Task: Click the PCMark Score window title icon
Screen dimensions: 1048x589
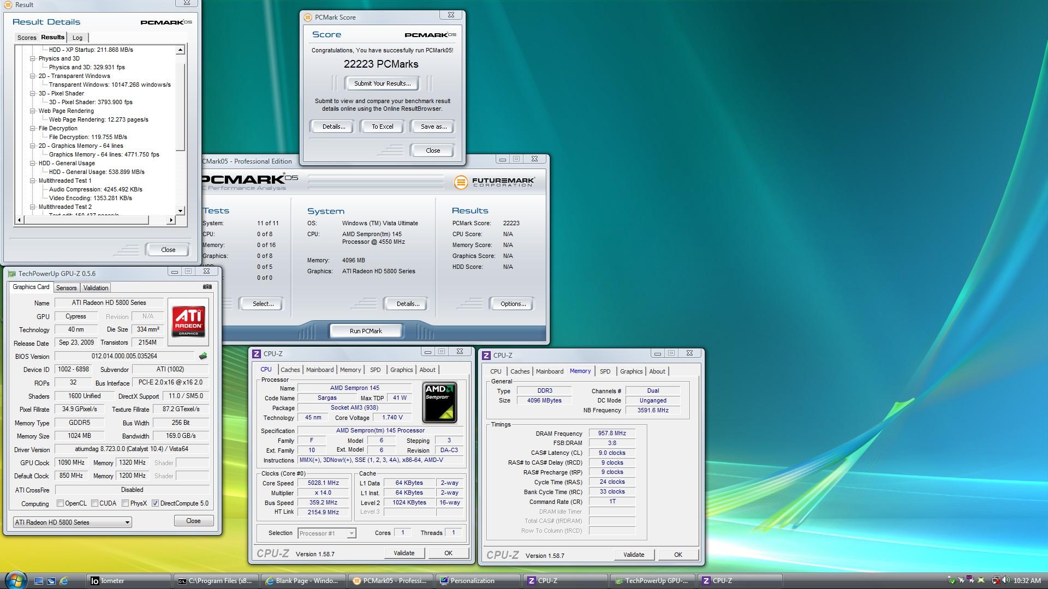Action: pos(308,17)
